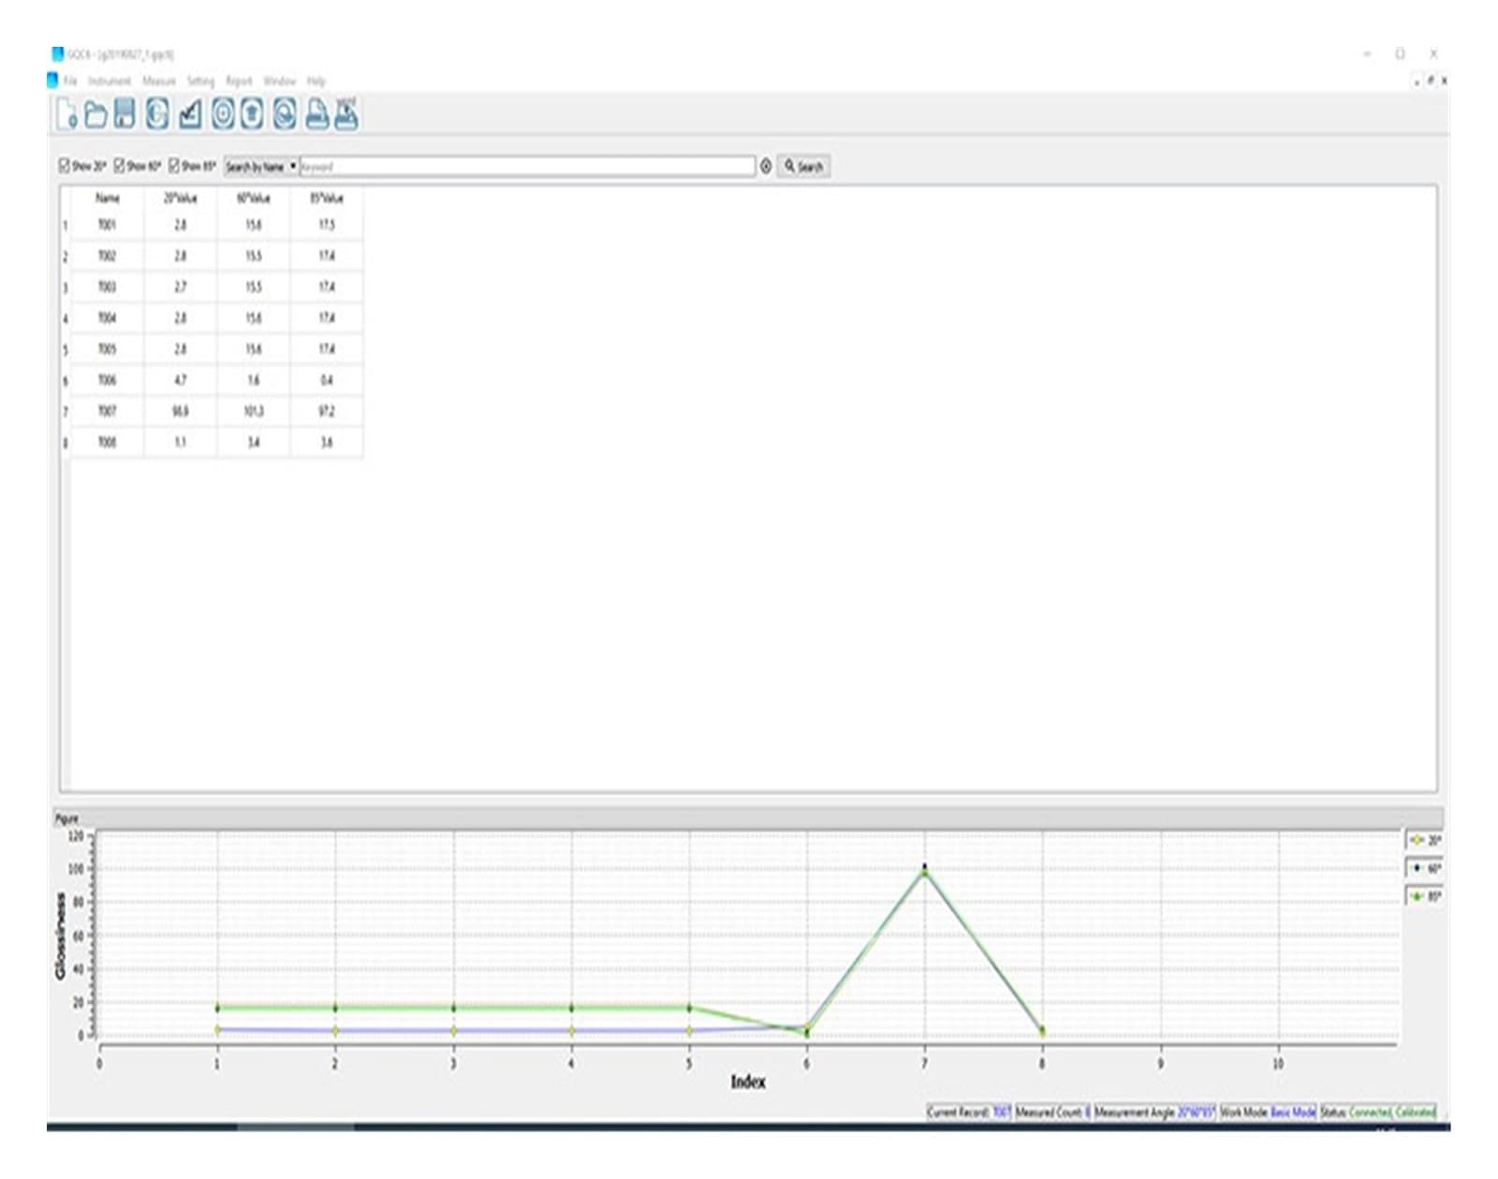This screenshot has width=1498, height=1179.
Task: Select the 20° series in chart legend
Action: [1425, 841]
